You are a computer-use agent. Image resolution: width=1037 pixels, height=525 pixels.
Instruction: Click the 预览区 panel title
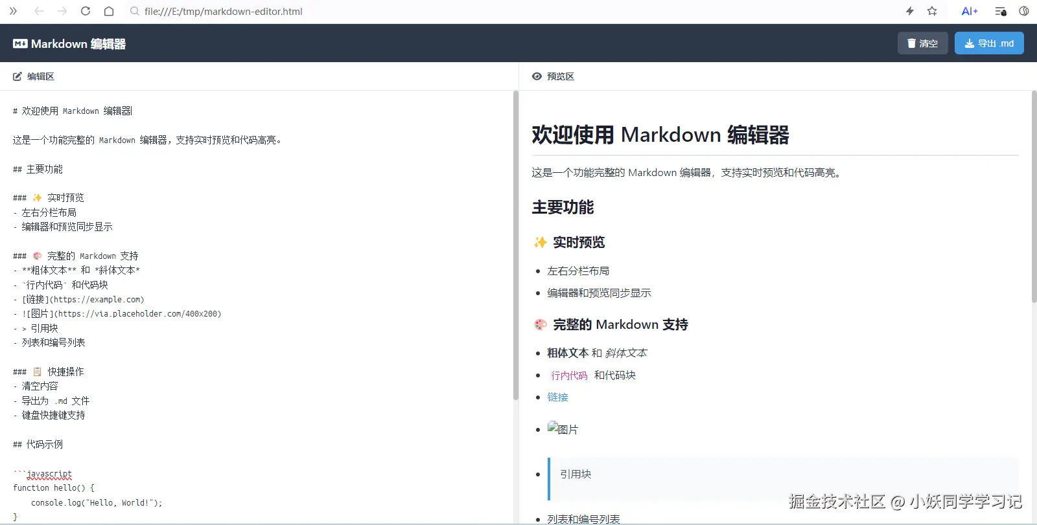coord(561,76)
